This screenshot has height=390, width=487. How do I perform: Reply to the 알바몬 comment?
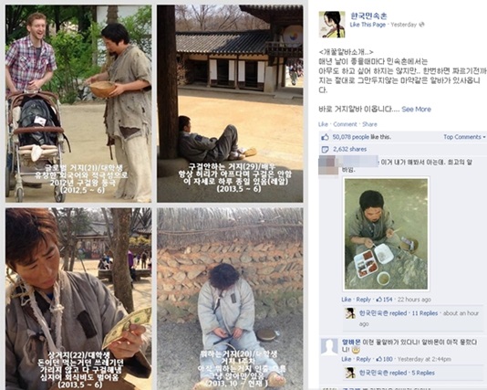363,359
